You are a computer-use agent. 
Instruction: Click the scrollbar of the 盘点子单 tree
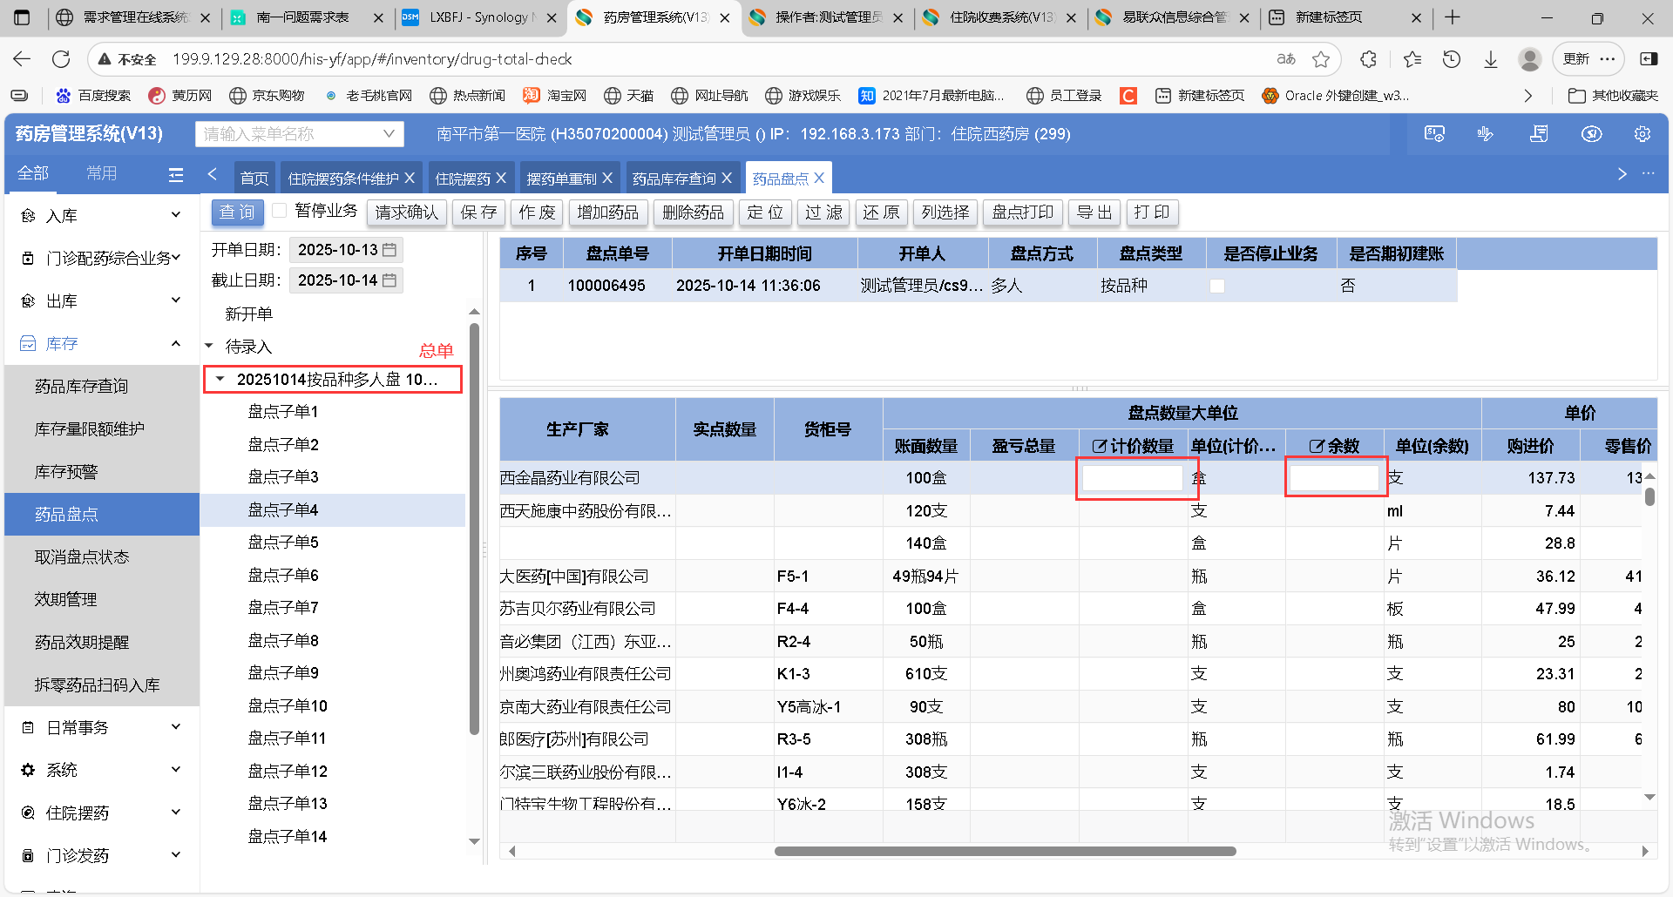coord(474,529)
